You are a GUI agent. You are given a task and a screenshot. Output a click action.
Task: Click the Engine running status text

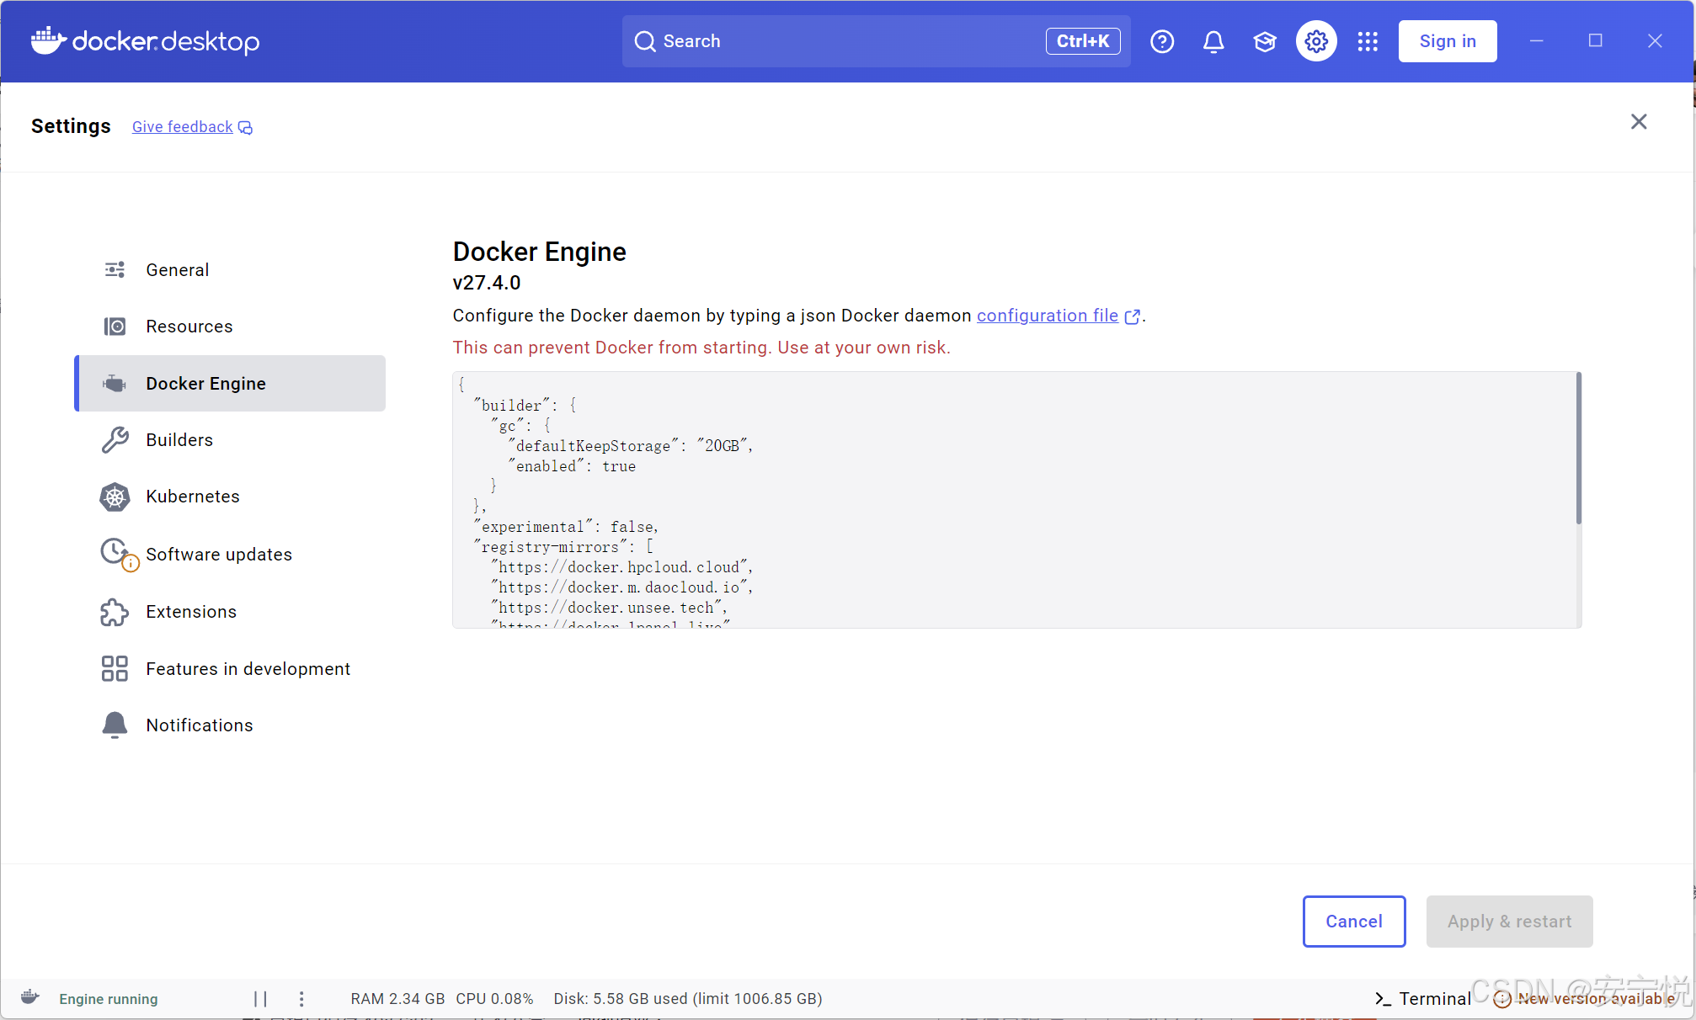tap(109, 999)
